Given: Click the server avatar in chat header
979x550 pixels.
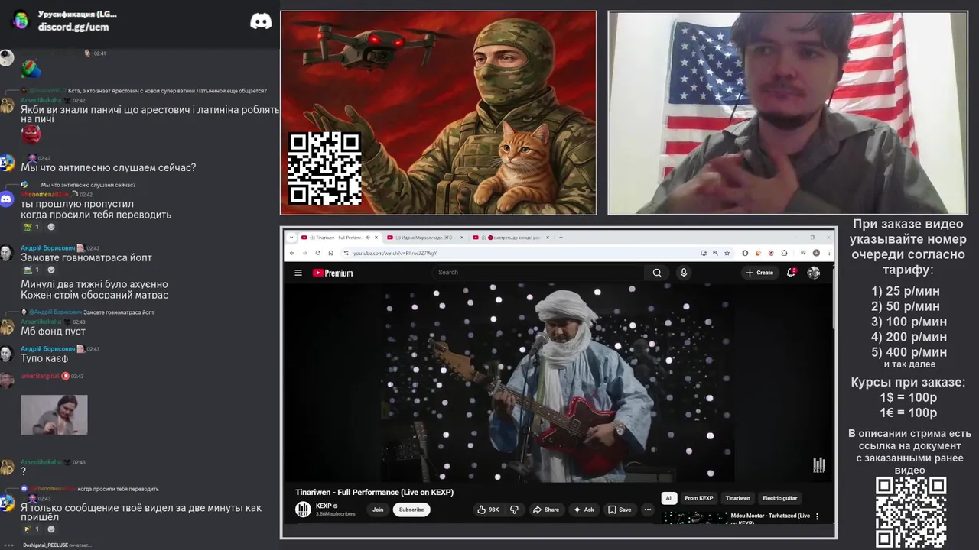Looking at the screenshot, I should [21, 20].
